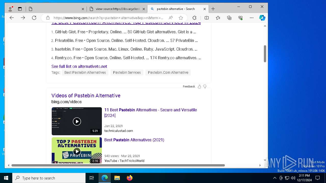
Task: Open the Extensions puzzle icon
Action: pyautogui.click(x=194, y=18)
